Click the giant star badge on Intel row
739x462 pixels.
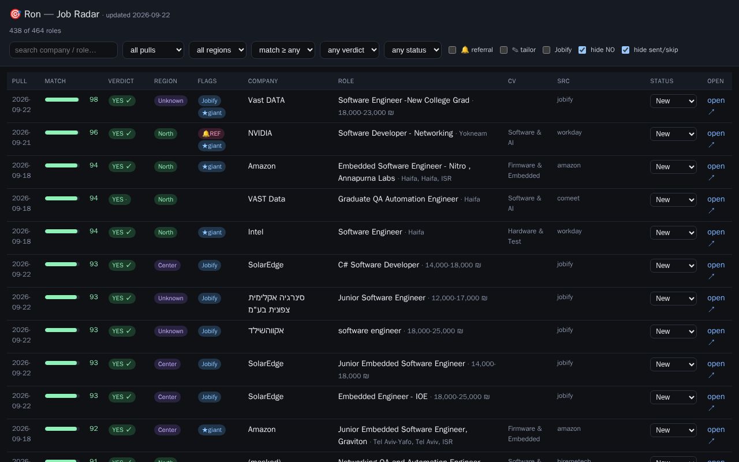(x=212, y=232)
